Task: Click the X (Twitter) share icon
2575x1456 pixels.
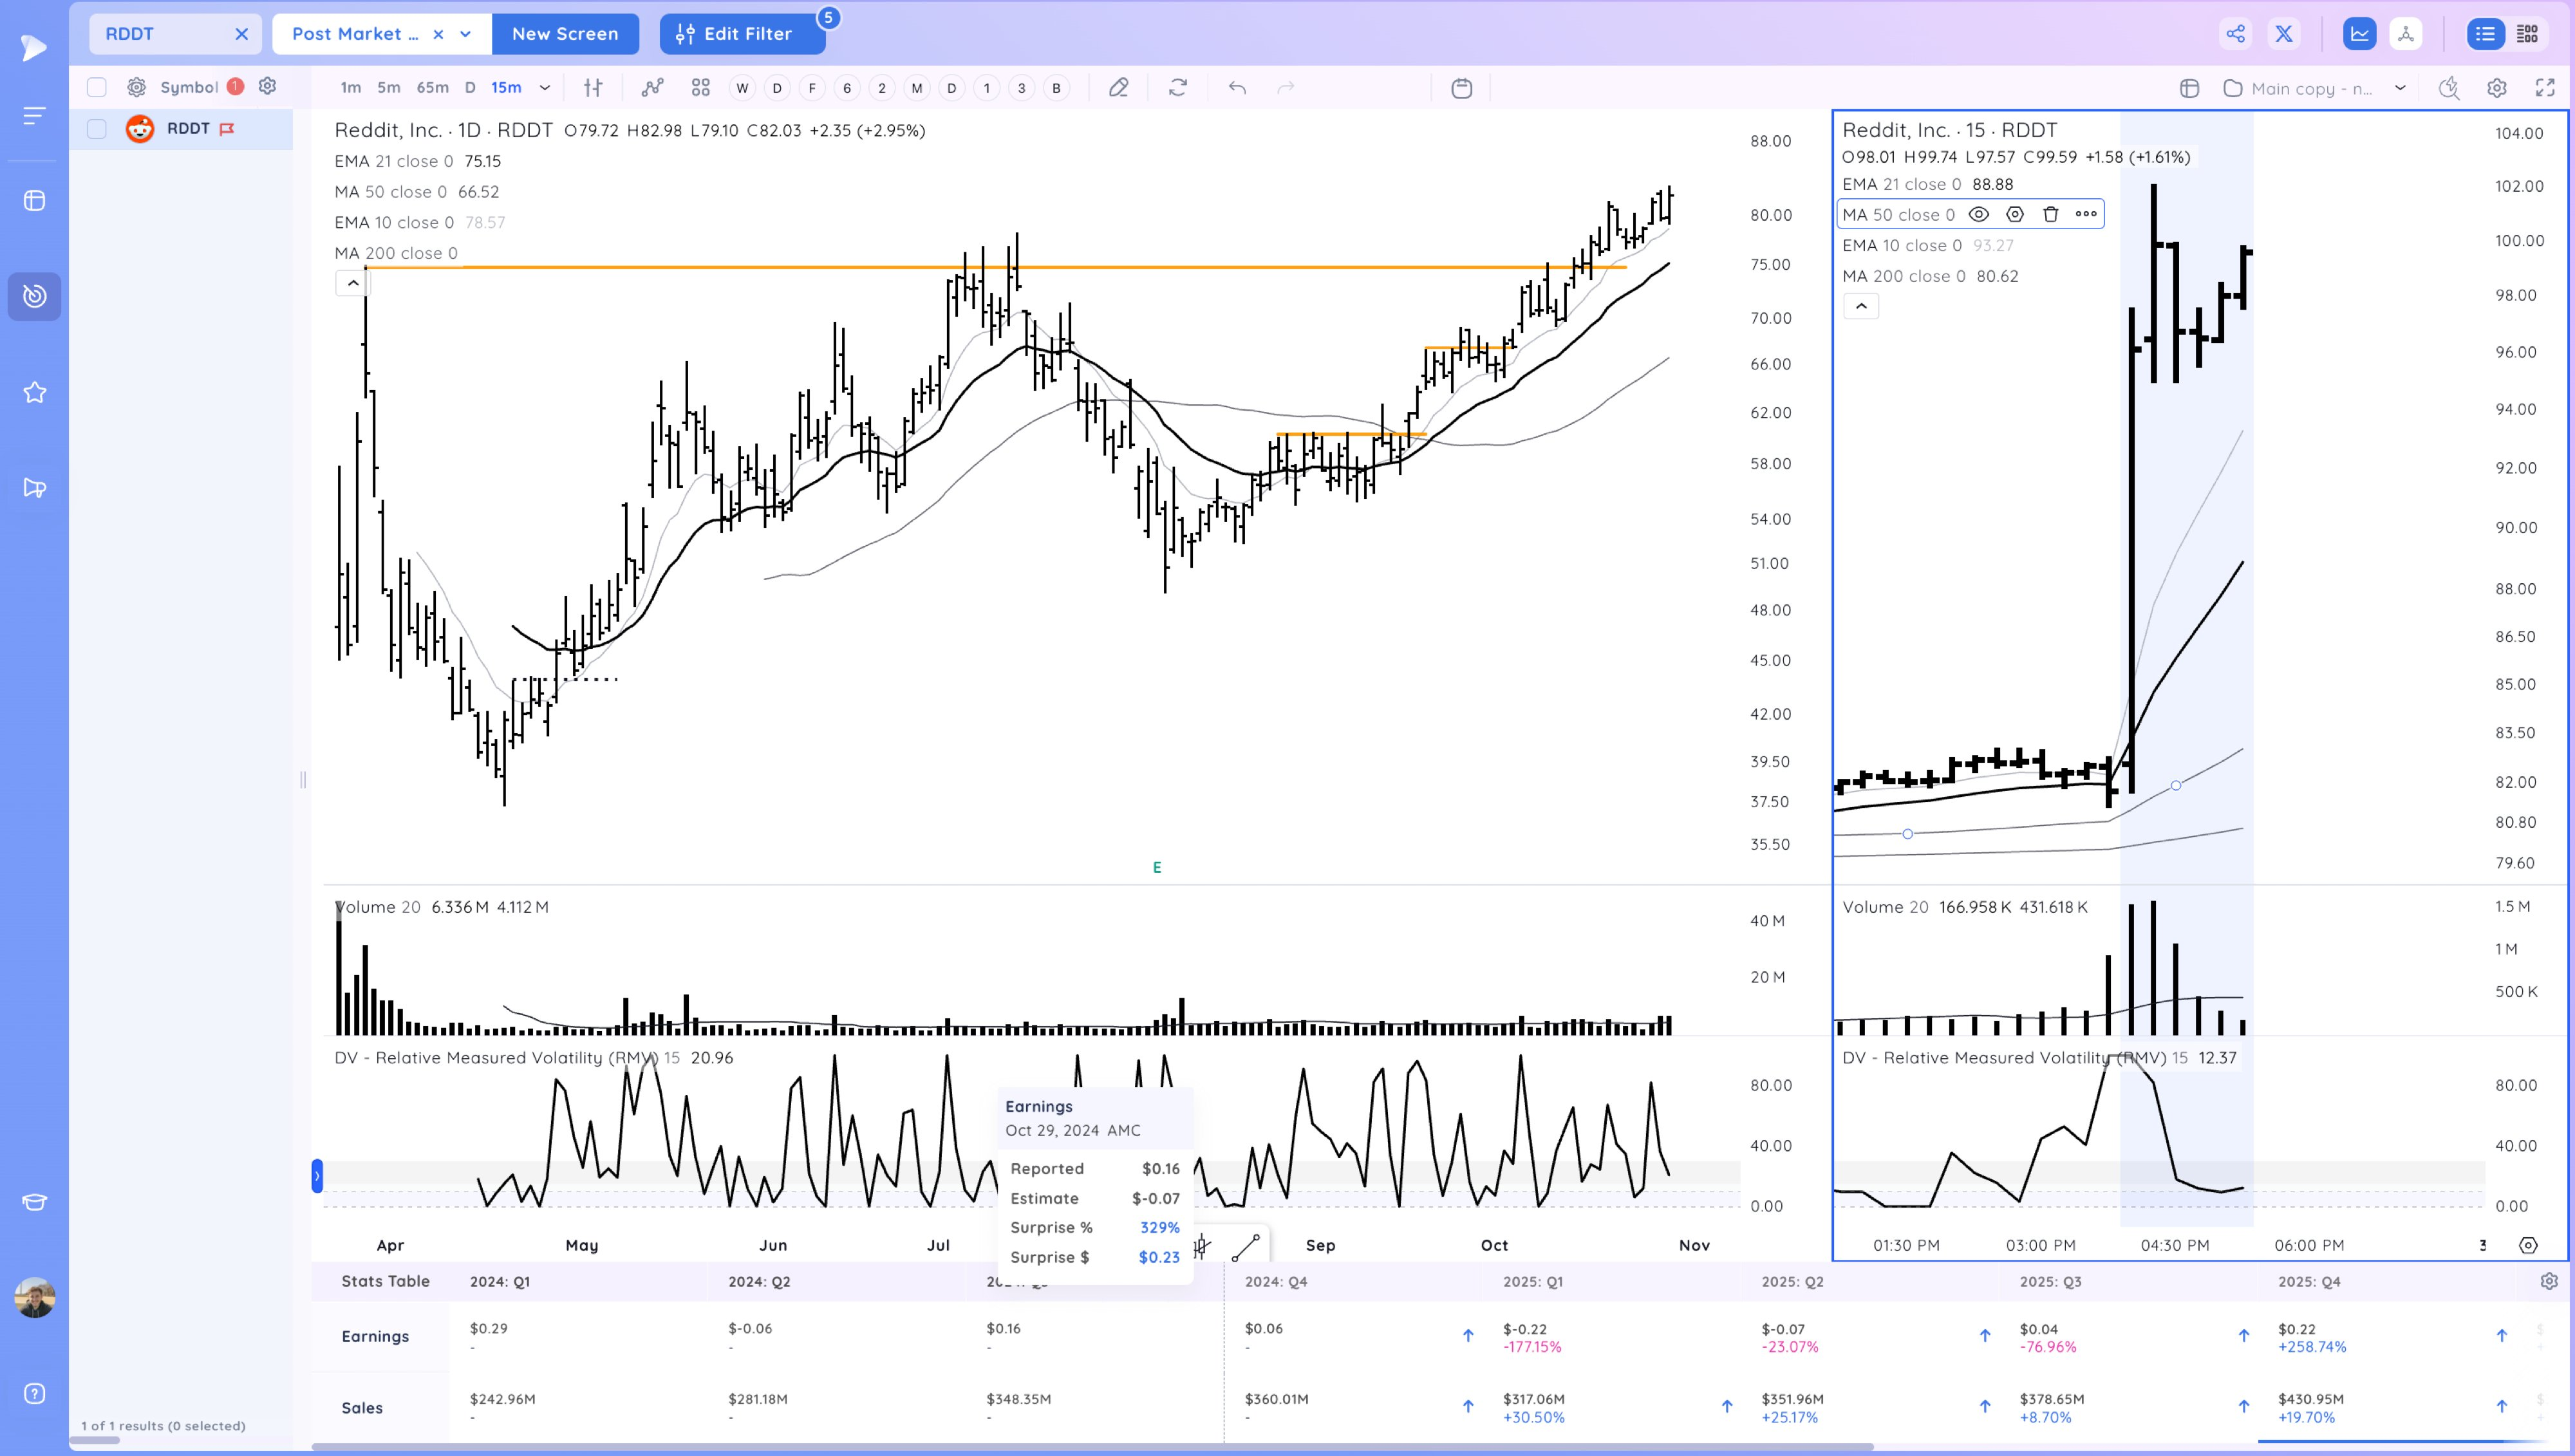Action: click(2284, 34)
